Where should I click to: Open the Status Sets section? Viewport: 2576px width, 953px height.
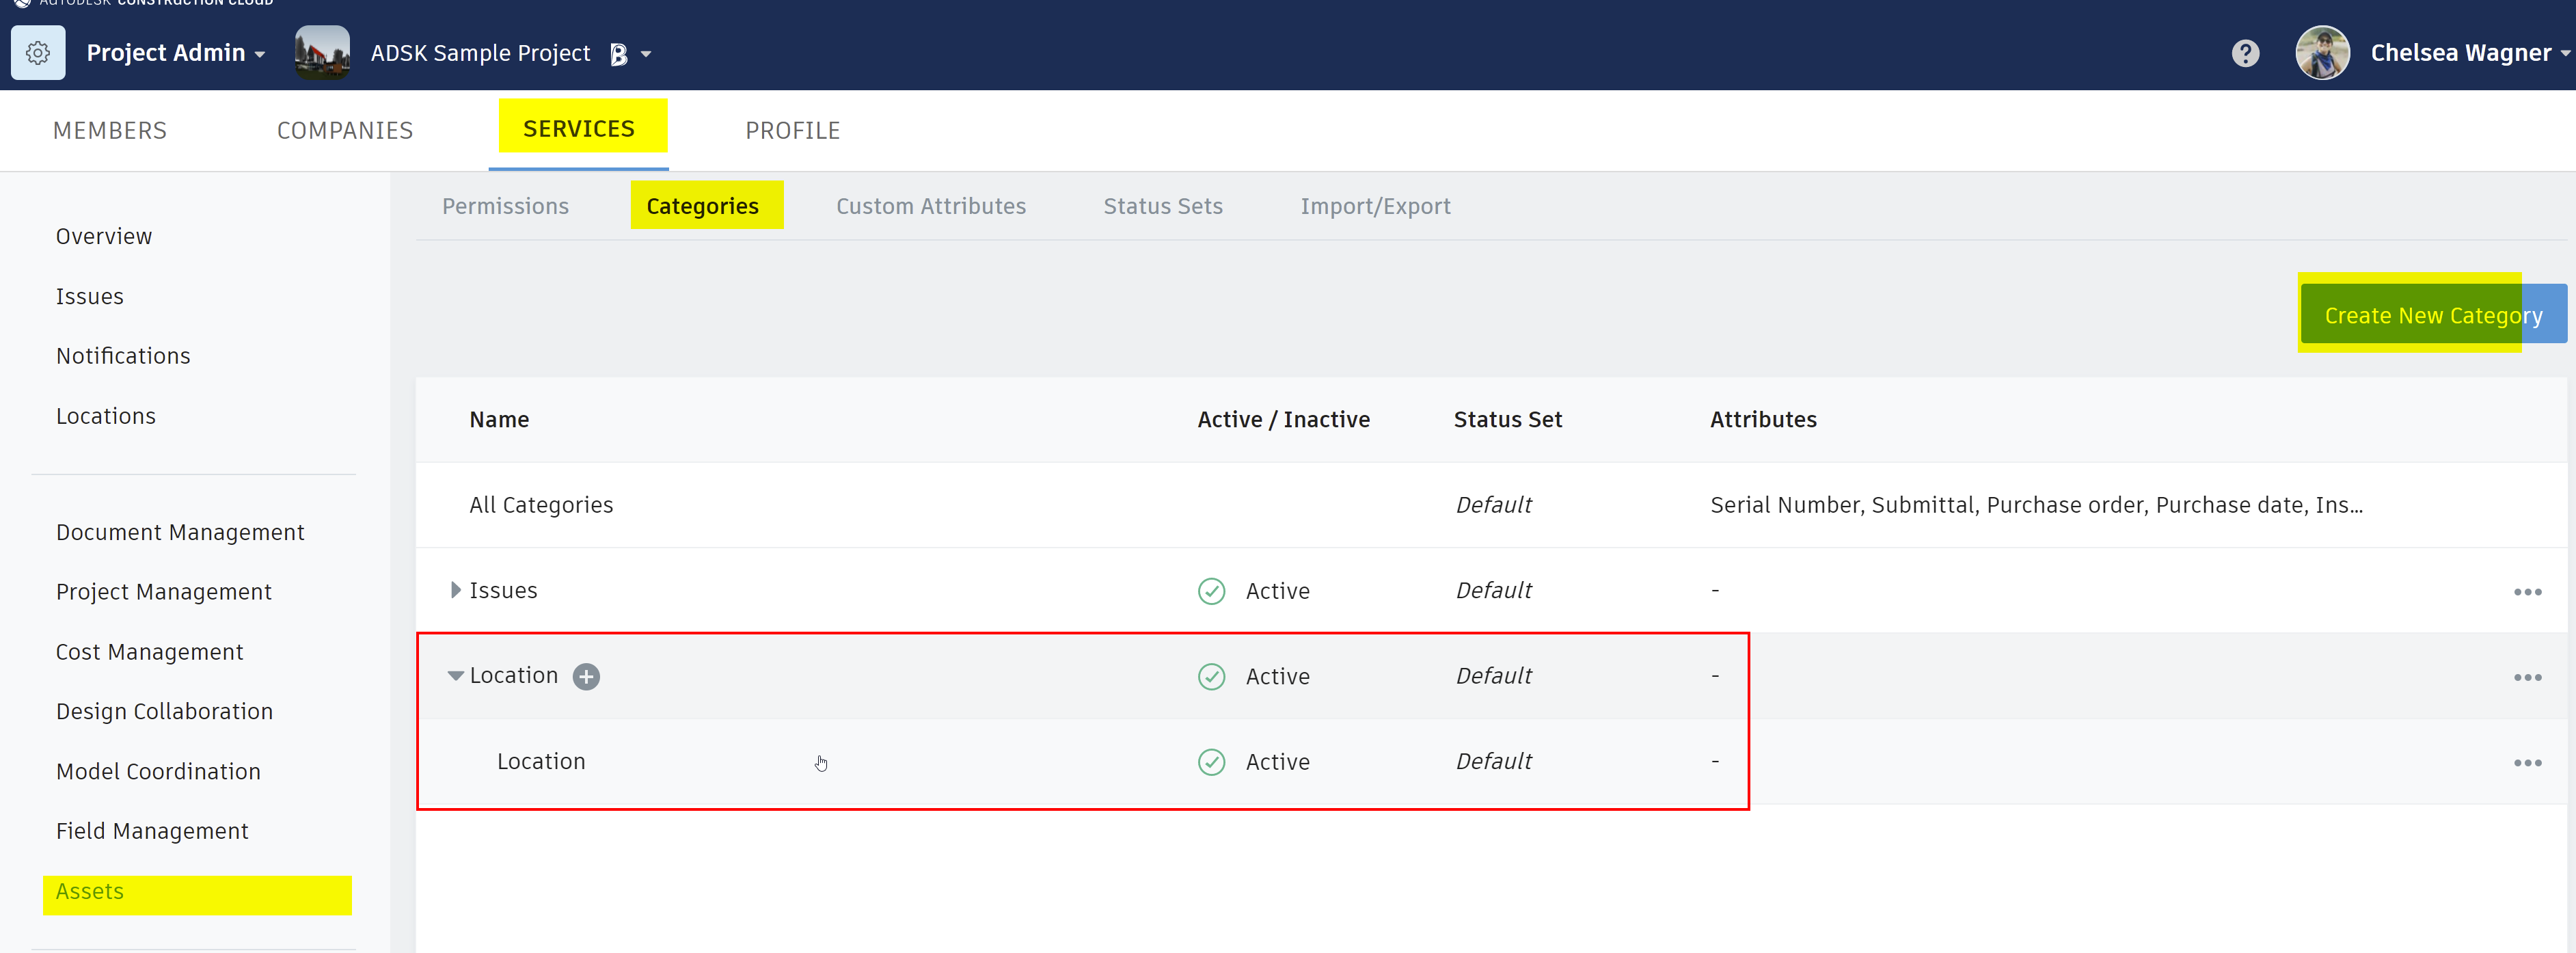1162,206
